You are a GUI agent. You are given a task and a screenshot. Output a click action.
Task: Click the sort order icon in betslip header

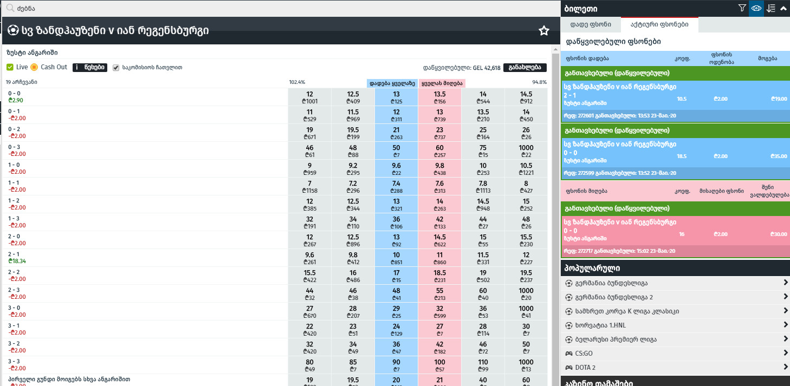771,8
